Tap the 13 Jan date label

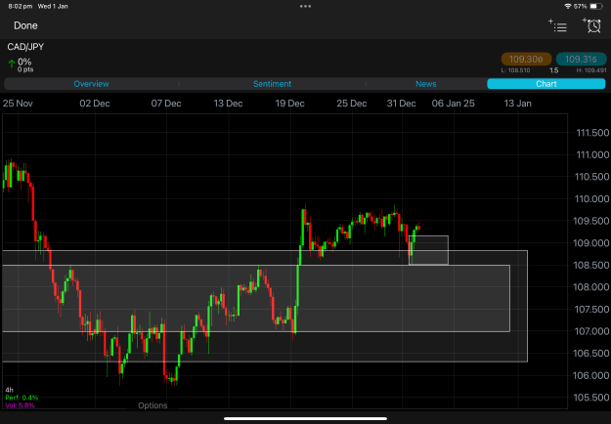pos(517,104)
